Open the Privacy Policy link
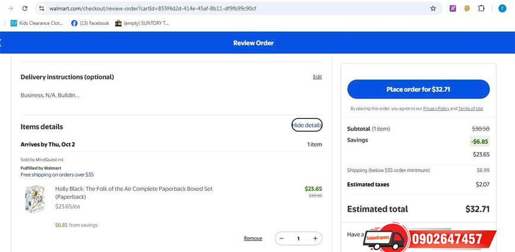The height and width of the screenshot is (252, 515). pyautogui.click(x=436, y=109)
